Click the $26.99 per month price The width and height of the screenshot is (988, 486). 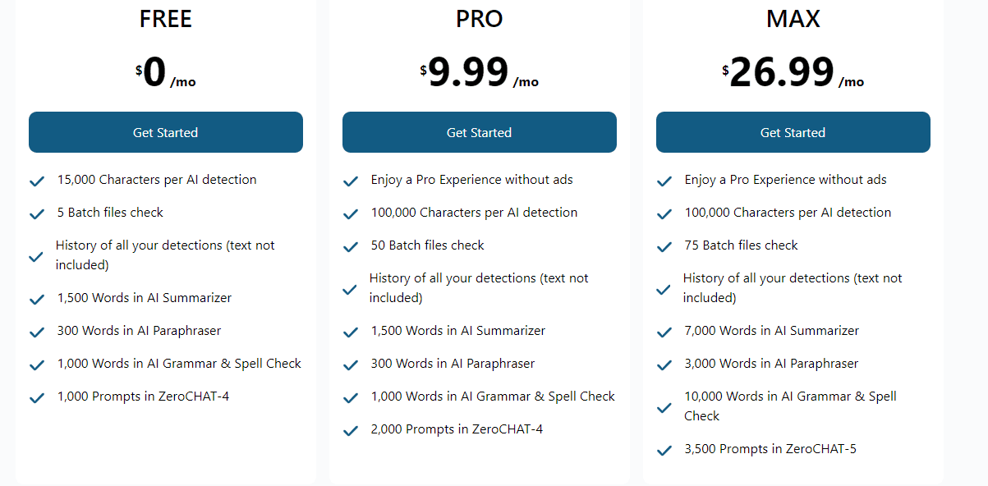point(793,73)
